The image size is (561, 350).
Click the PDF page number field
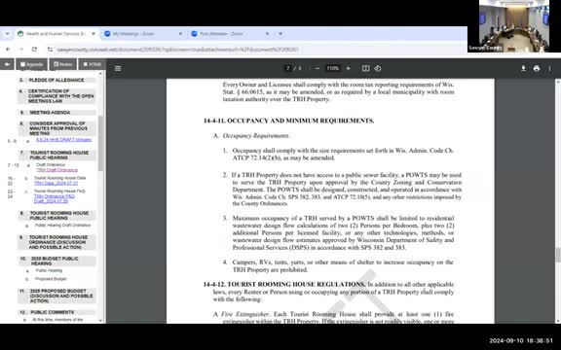287,68
